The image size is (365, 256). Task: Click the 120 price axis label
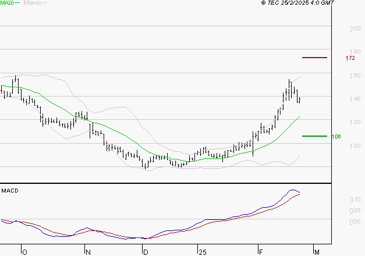tap(355, 122)
